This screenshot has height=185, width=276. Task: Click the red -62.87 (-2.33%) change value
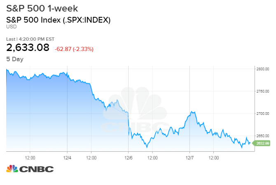click(x=74, y=49)
